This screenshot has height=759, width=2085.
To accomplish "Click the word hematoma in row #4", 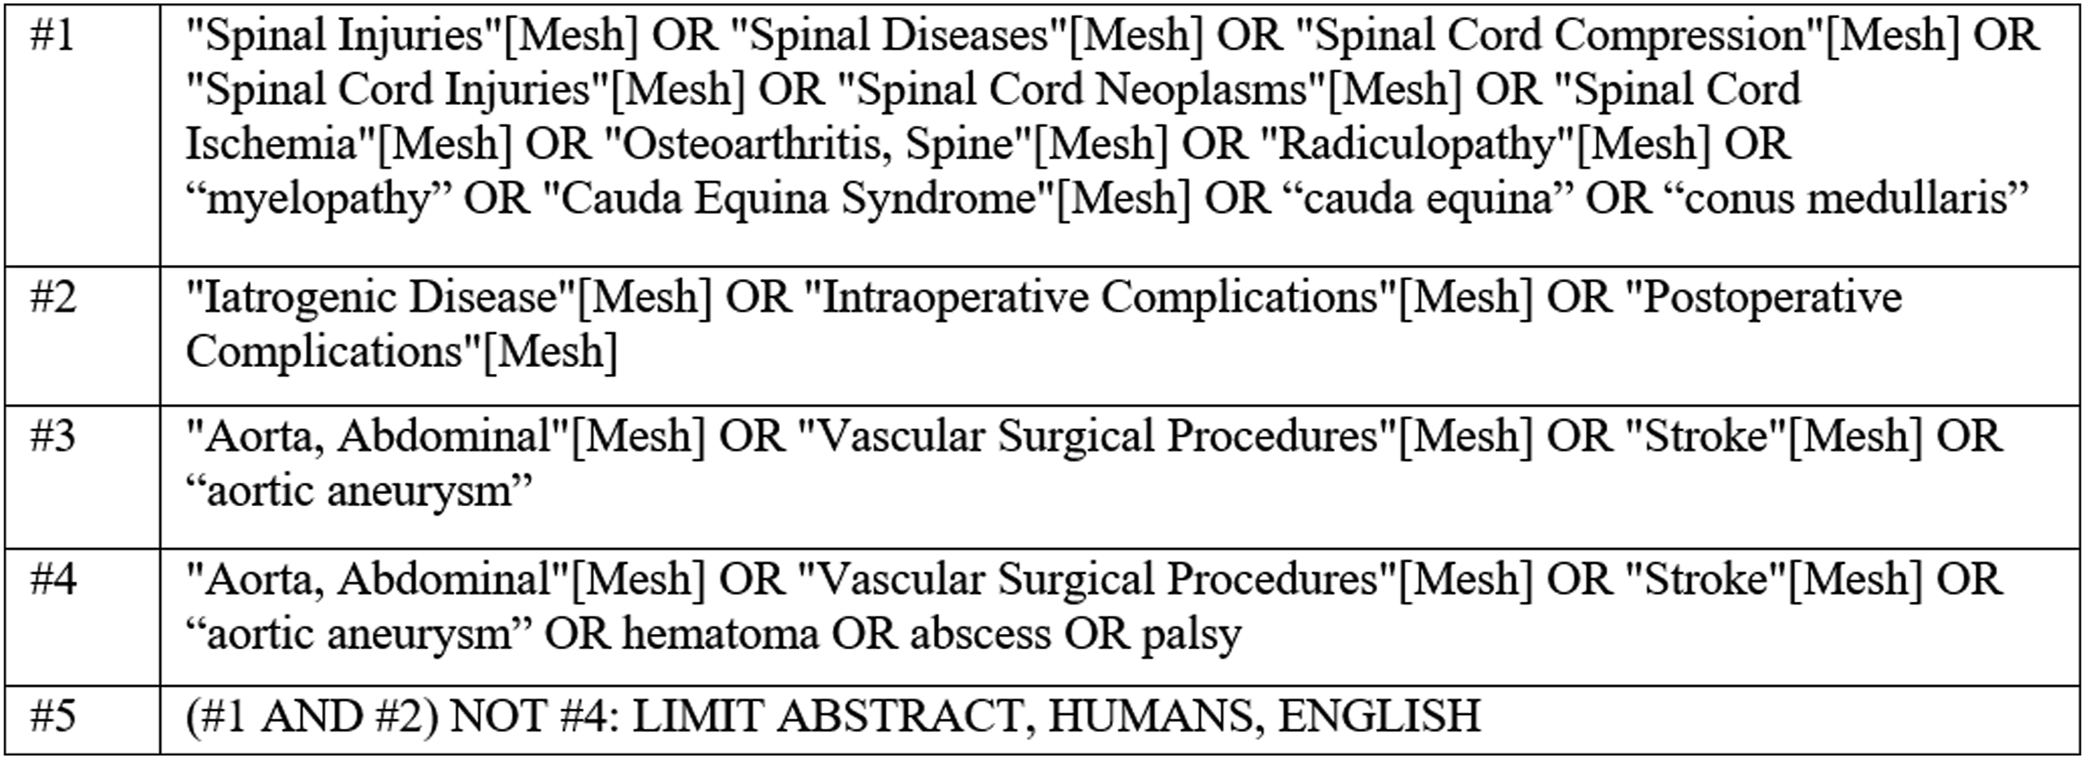I will 721,634.
